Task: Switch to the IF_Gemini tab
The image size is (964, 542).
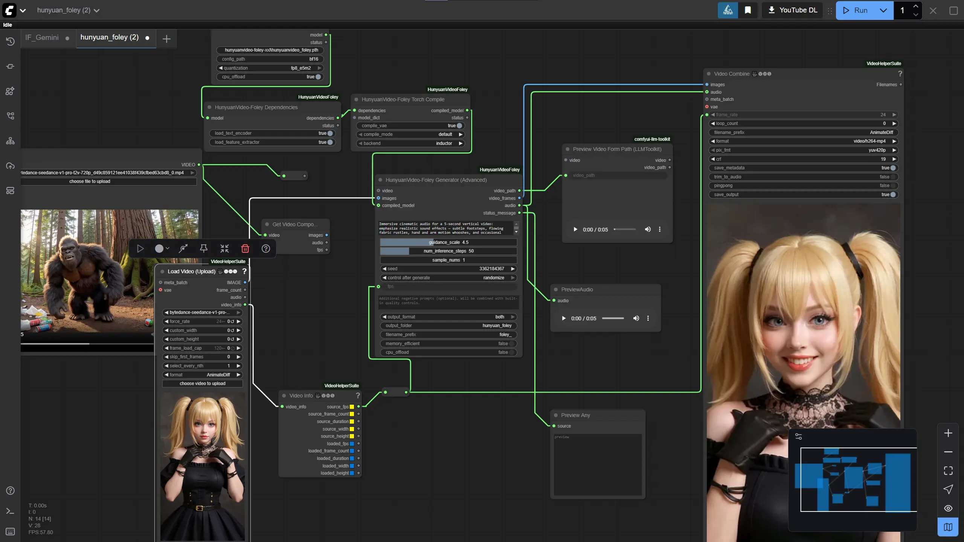Action: coord(42,38)
